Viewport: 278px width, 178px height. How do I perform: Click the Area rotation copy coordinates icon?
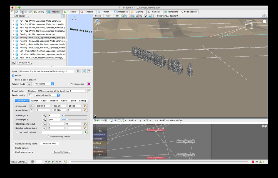85,110
